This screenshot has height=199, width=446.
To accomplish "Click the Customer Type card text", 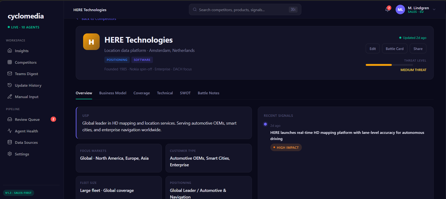I will point(200,161).
